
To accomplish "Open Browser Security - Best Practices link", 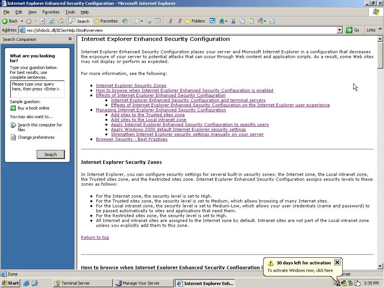I will (x=132, y=139).
